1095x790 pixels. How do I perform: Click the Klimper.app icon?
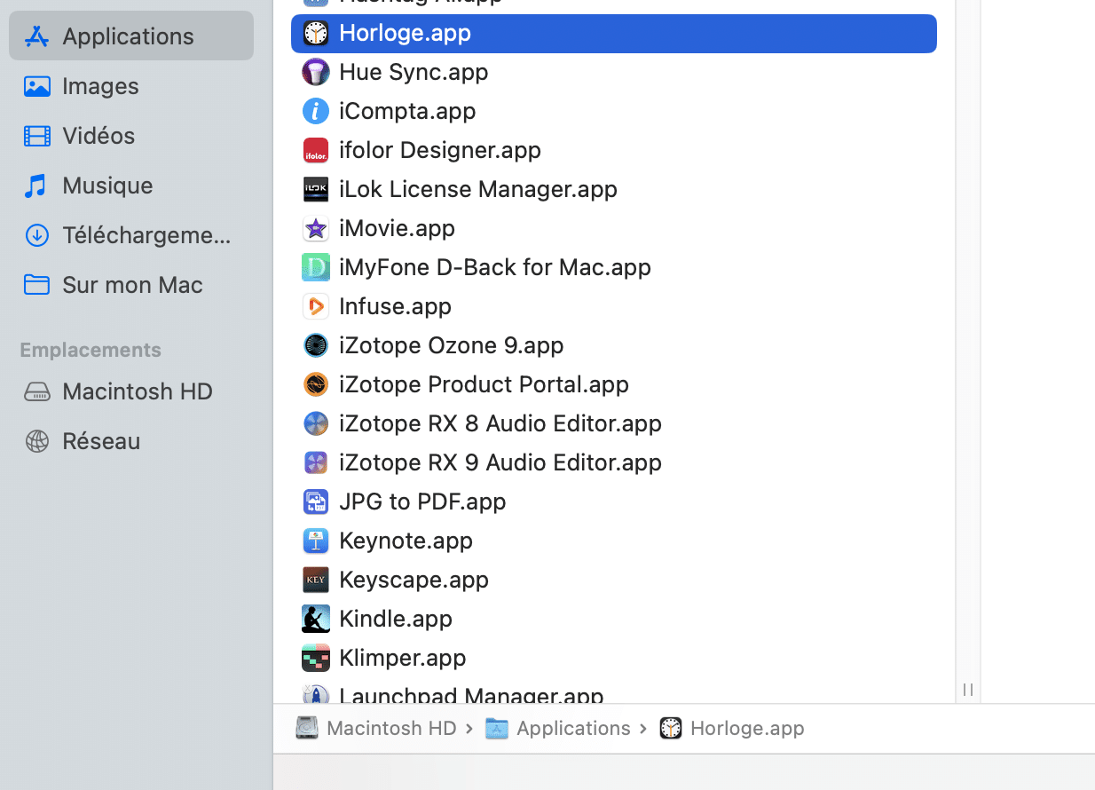pyautogui.click(x=316, y=658)
